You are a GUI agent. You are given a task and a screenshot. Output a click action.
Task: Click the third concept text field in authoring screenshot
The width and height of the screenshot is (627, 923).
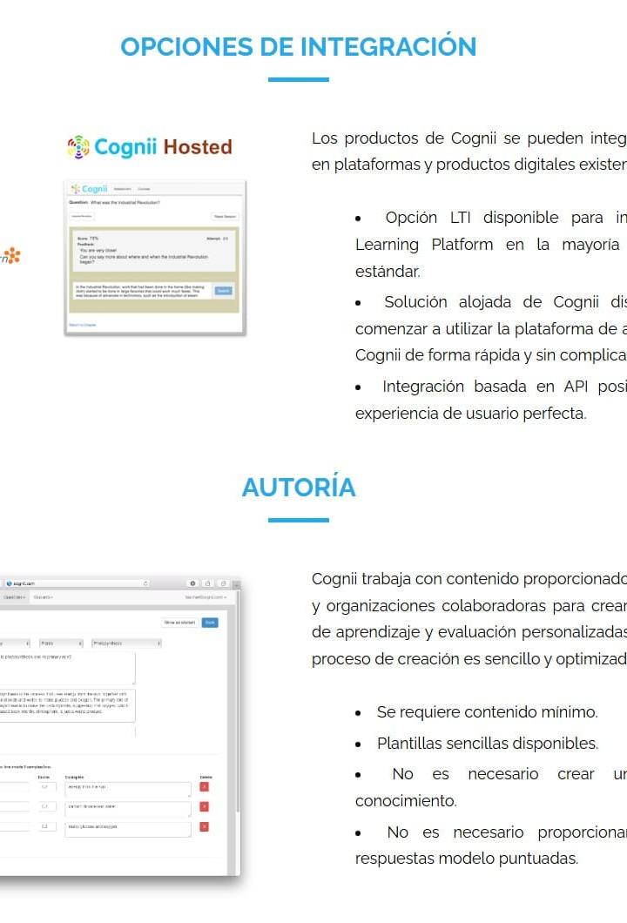(x=128, y=829)
